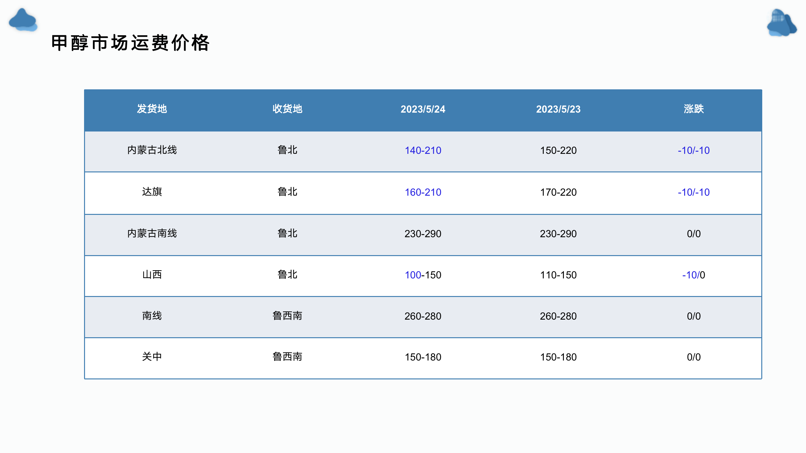Viewport: 806px width, 453px height.
Task: Click the 2023/5/24 column header
Action: coord(423,109)
